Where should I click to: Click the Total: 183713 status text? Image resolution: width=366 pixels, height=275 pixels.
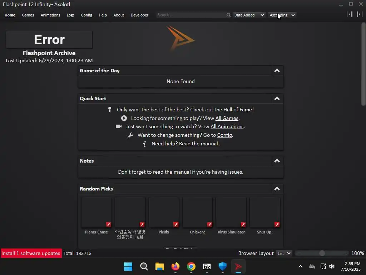tap(78, 253)
